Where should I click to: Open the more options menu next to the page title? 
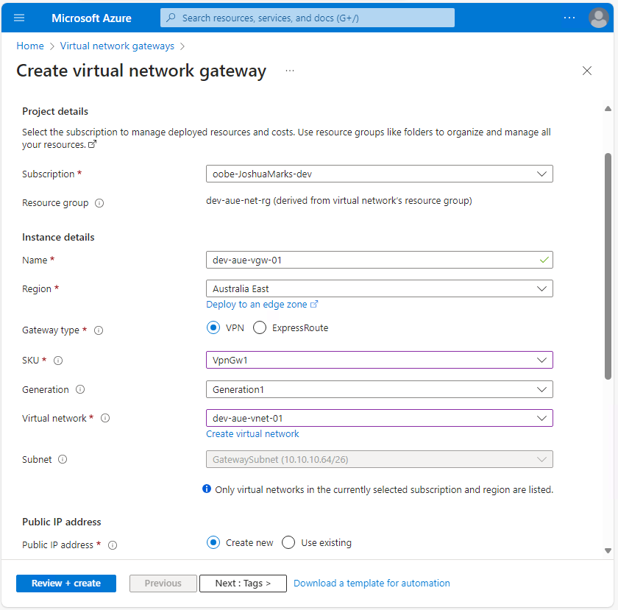click(289, 71)
